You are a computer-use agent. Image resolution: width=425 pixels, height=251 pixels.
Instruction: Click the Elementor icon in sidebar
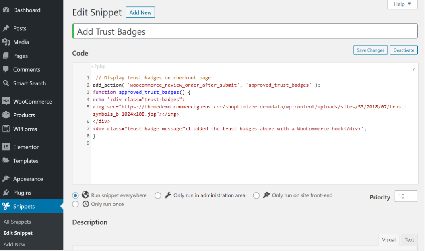tap(6, 147)
